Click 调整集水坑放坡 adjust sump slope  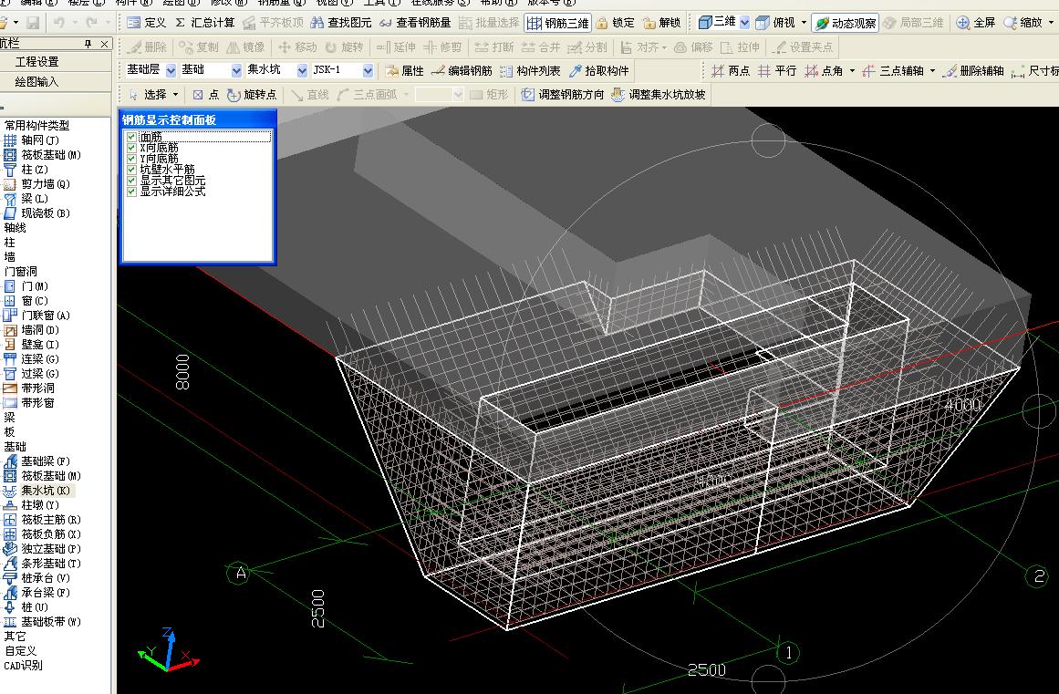tap(659, 95)
